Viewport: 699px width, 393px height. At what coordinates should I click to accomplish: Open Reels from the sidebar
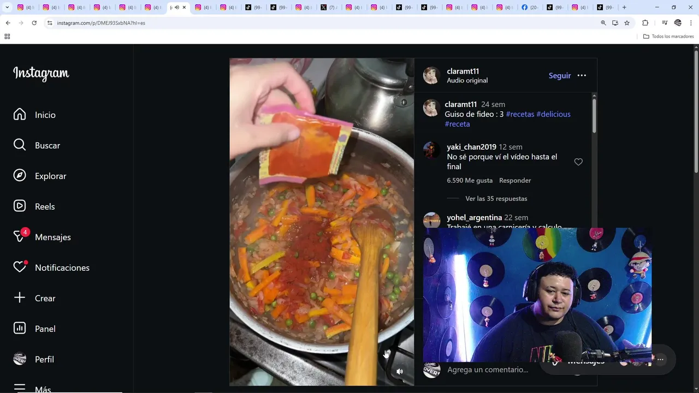[x=20, y=206]
